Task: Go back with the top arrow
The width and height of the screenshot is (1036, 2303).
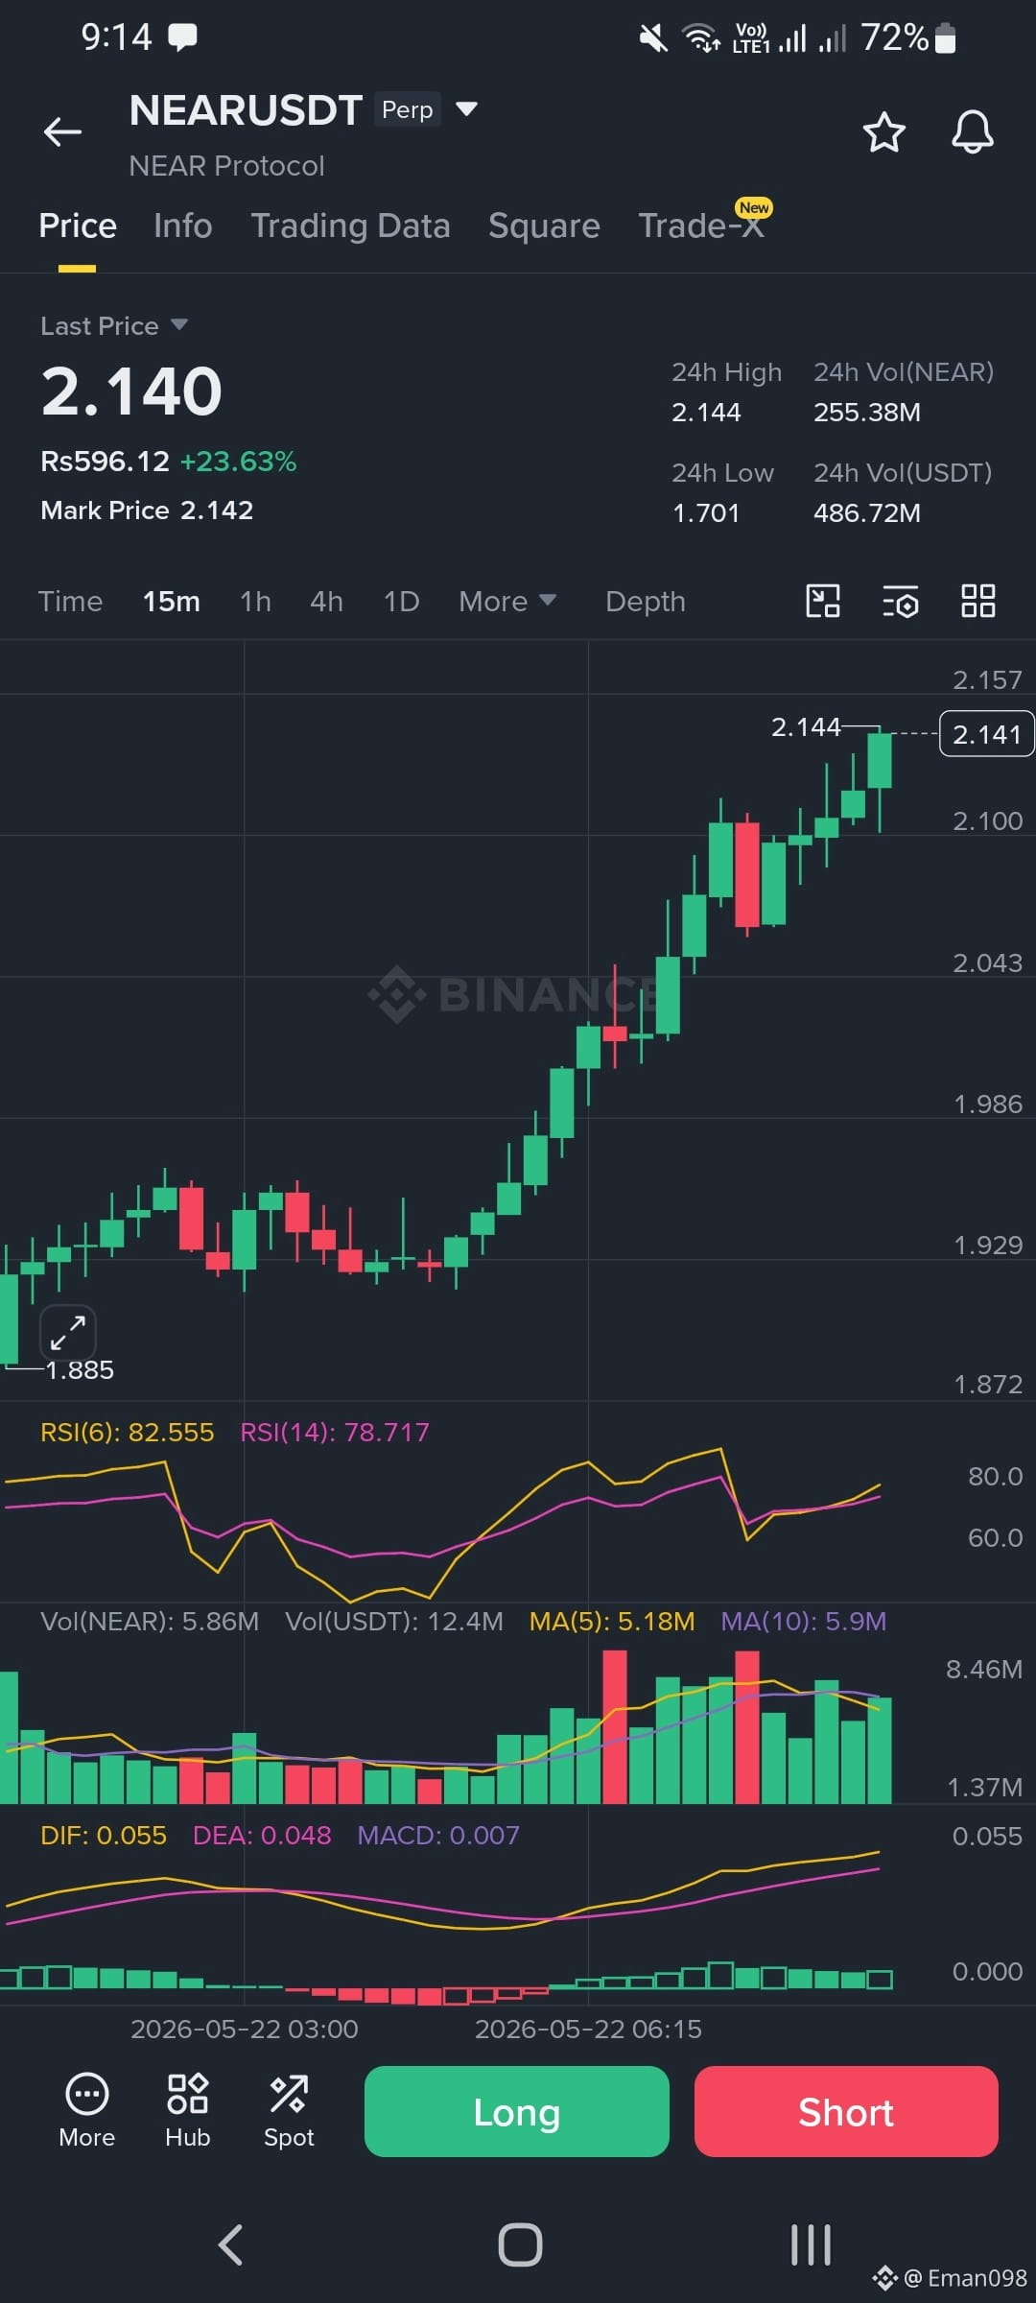Action: point(62,131)
